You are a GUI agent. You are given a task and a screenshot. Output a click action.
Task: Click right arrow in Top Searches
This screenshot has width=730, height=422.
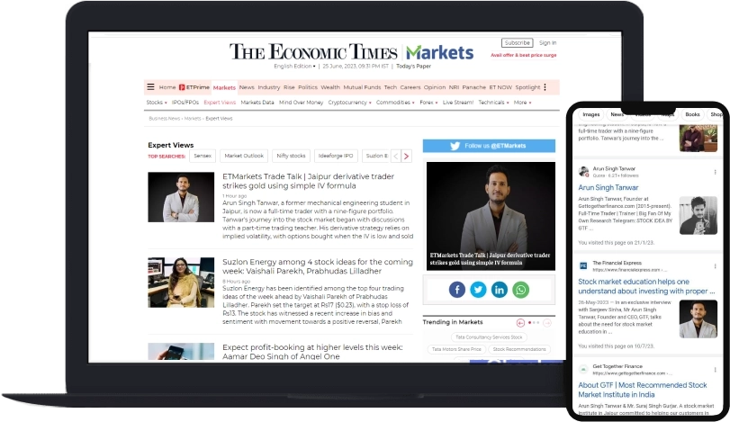[407, 156]
